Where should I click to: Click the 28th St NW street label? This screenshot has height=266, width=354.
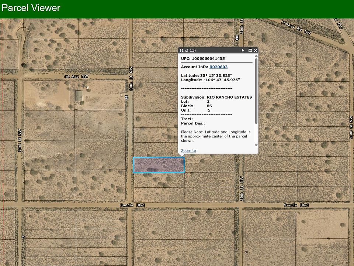click(351, 127)
